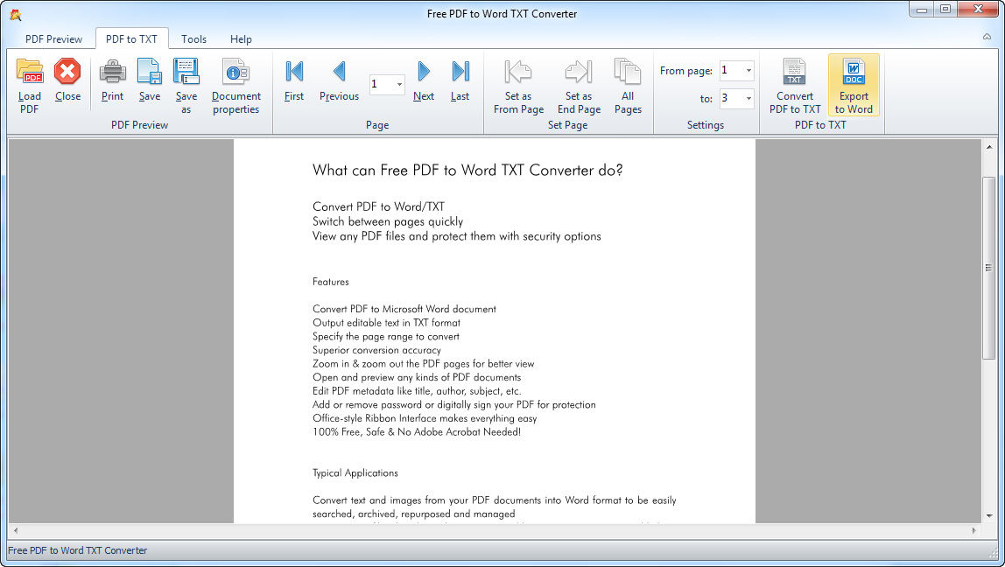
Task: Click the 'Features' heading in the document
Action: [x=331, y=282]
